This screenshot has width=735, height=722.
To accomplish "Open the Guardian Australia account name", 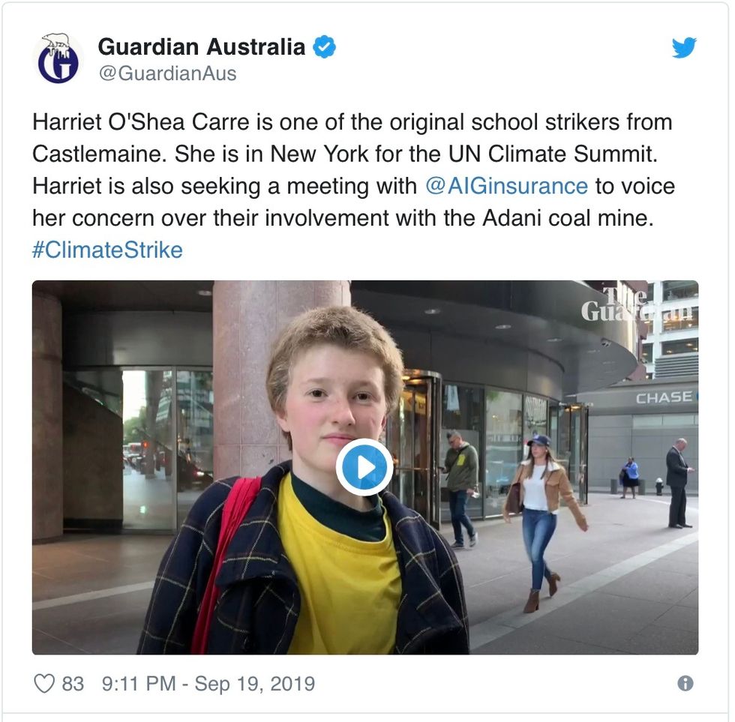I will (x=202, y=46).
